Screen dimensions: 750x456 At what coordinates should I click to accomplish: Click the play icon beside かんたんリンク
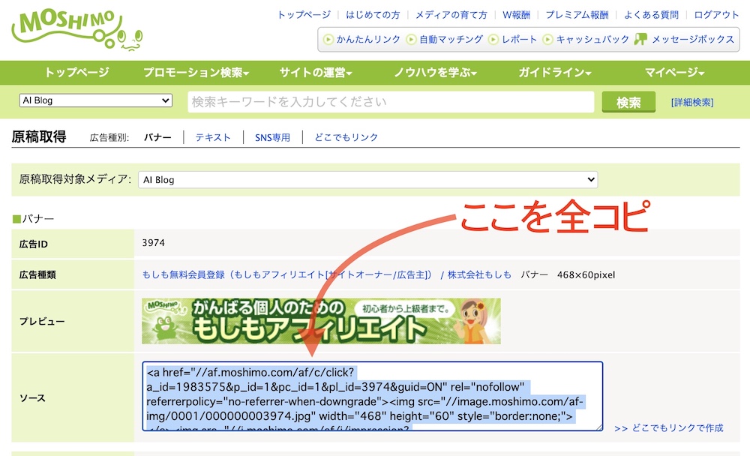click(328, 39)
